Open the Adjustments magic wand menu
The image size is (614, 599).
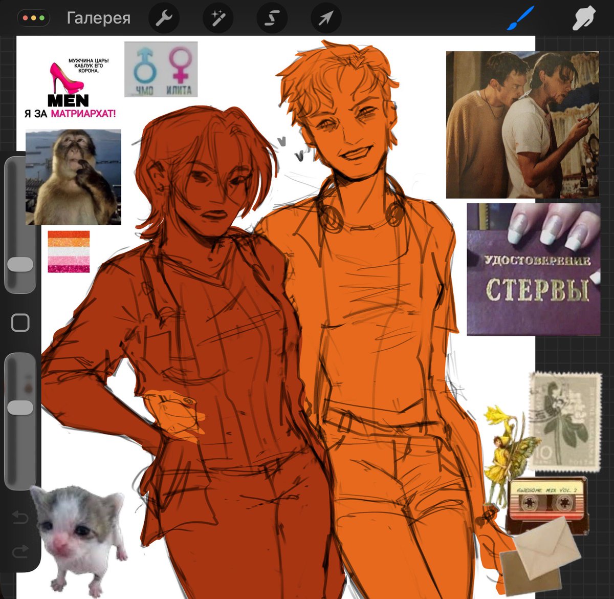coord(218,18)
